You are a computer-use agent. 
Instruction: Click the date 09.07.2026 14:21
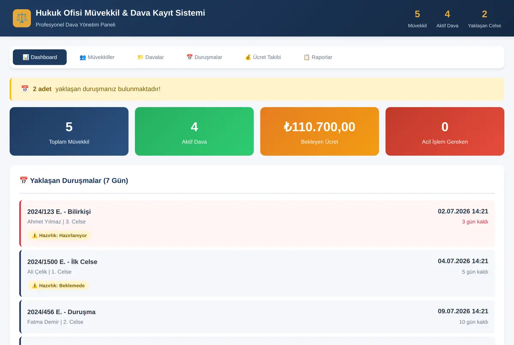point(463,311)
